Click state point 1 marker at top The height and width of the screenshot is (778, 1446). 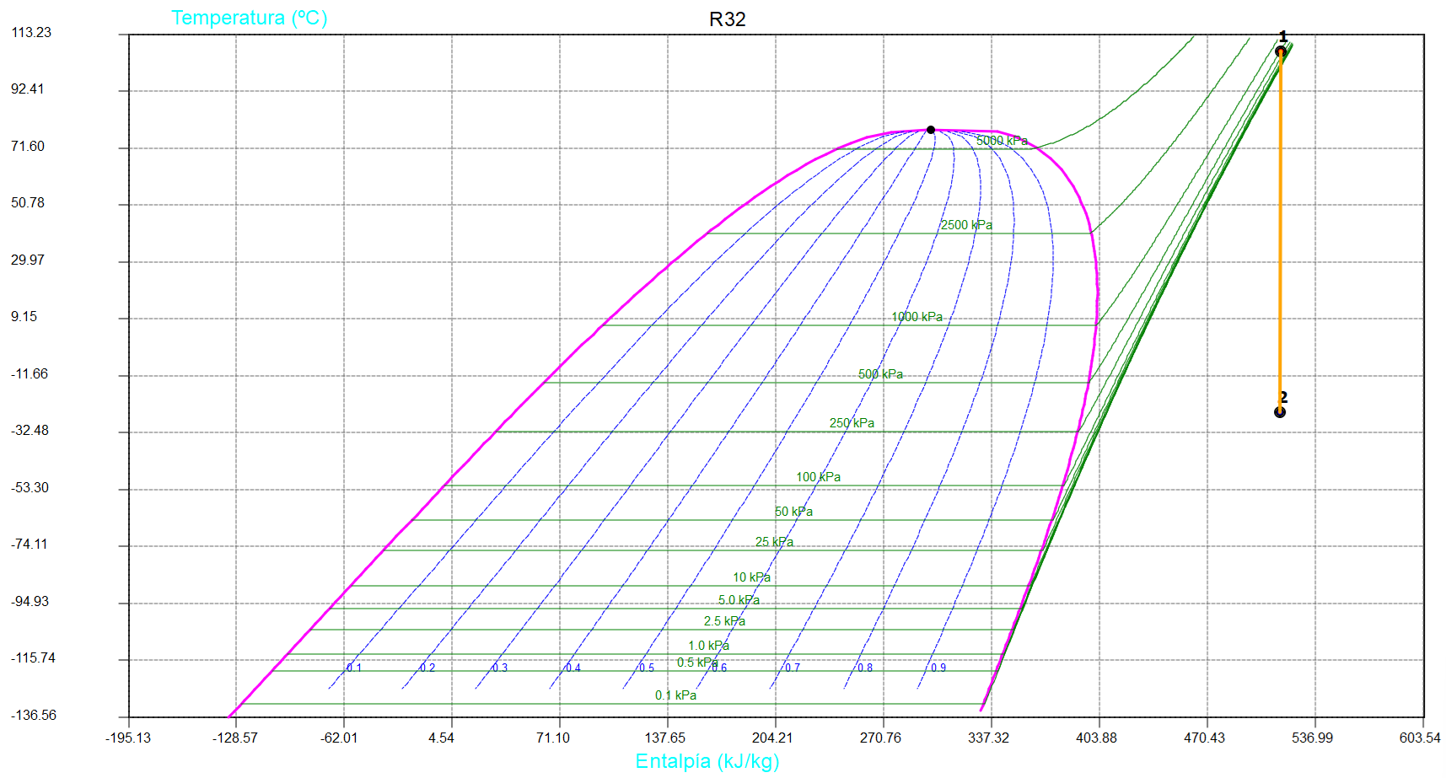point(1280,52)
